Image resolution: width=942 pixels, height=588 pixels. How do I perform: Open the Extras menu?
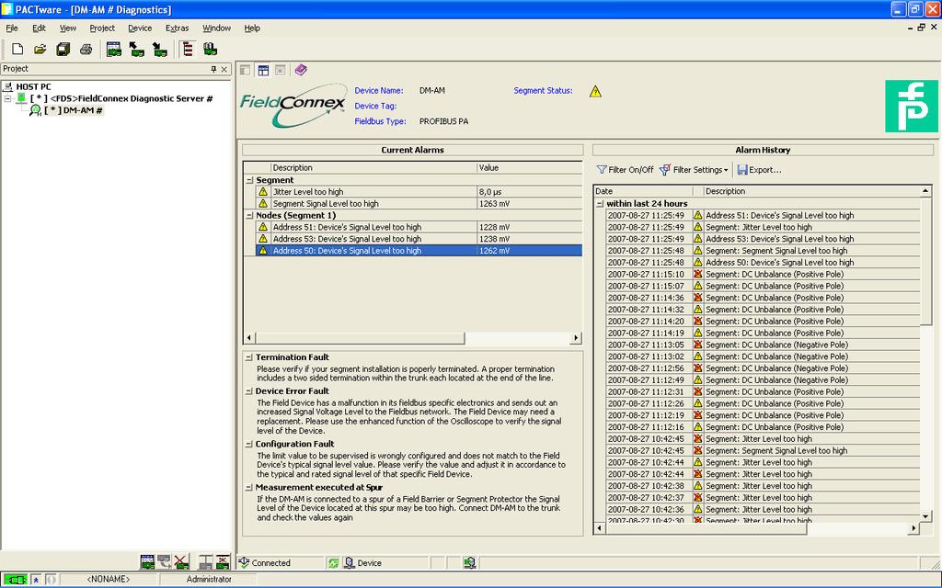[x=178, y=28]
